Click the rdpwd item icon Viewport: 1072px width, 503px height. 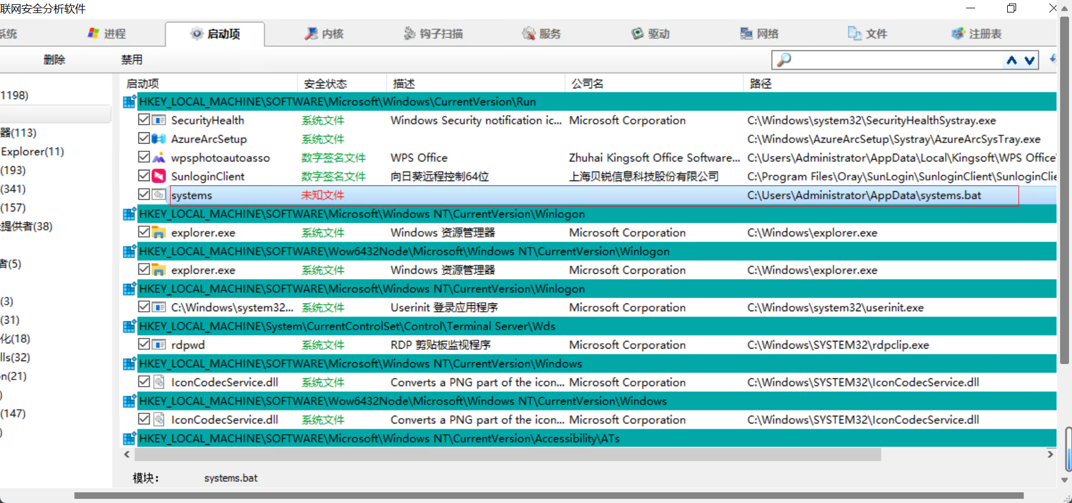point(159,344)
